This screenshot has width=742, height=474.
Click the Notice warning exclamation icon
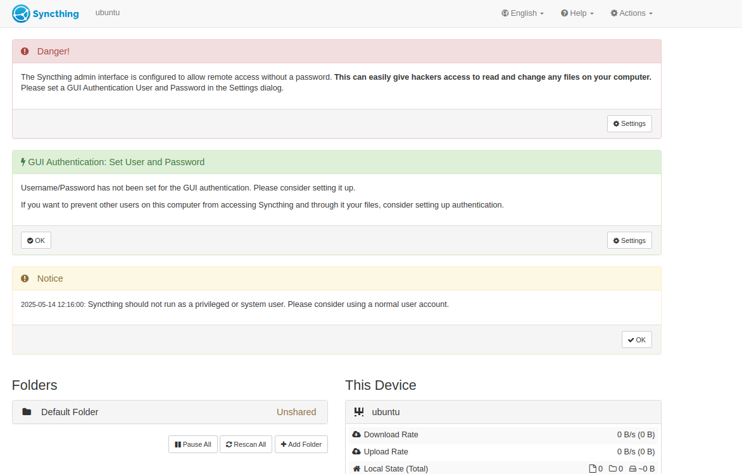point(25,278)
